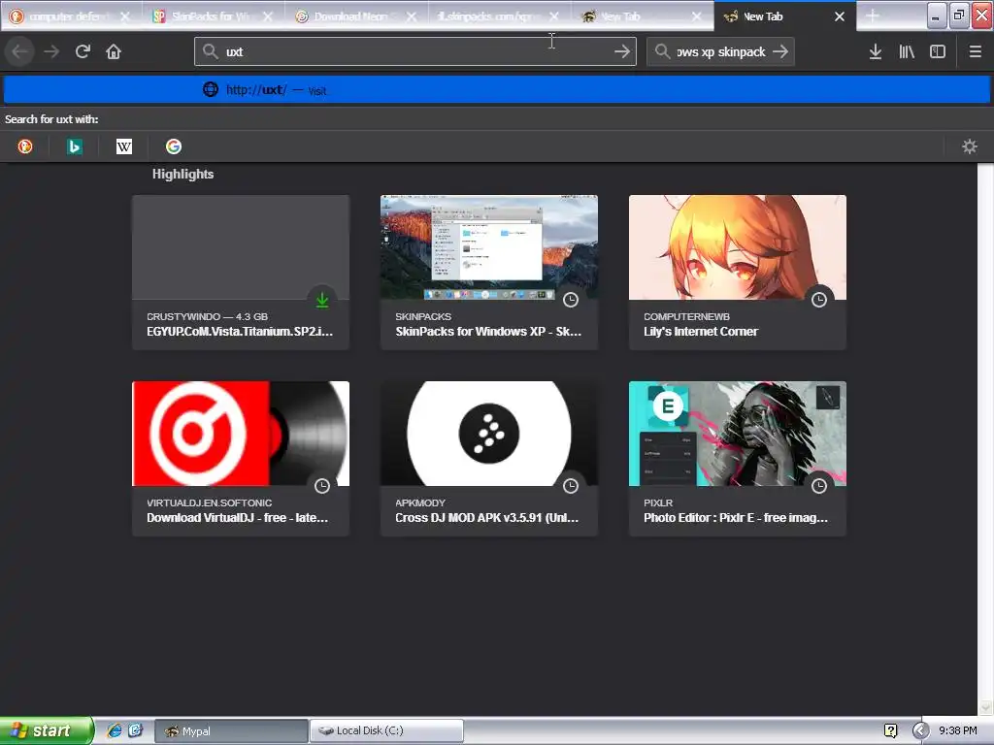Viewport: 994px width, 745px height.
Task: Click the search box submit arrow
Action: pos(781,51)
